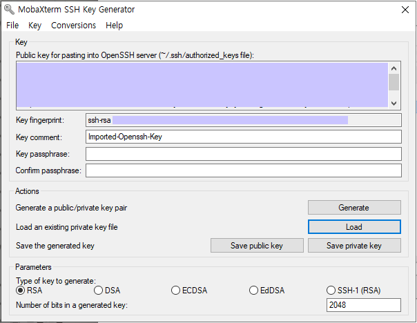
Task: Click the public key scrollbar thumb
Action: (x=394, y=82)
